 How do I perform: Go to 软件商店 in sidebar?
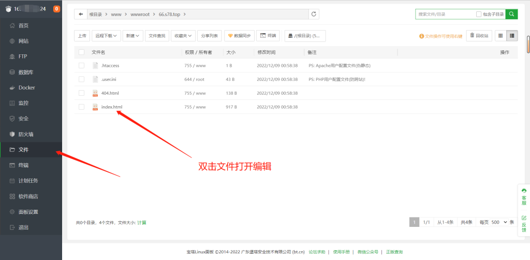pyautogui.click(x=28, y=196)
